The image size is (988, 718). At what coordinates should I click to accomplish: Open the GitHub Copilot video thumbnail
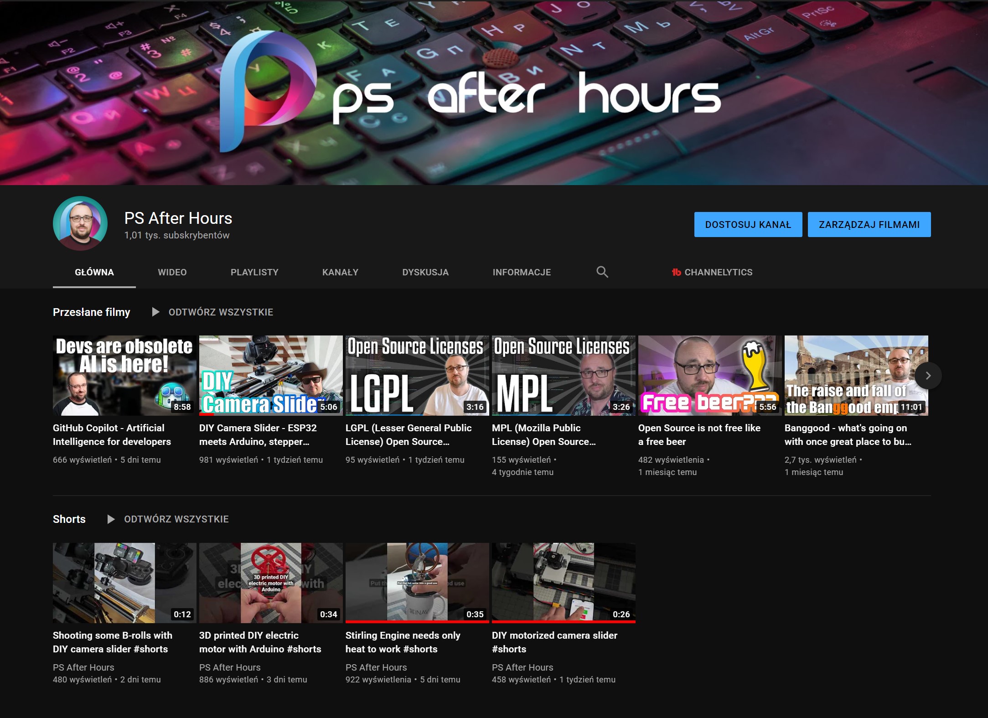click(x=125, y=375)
